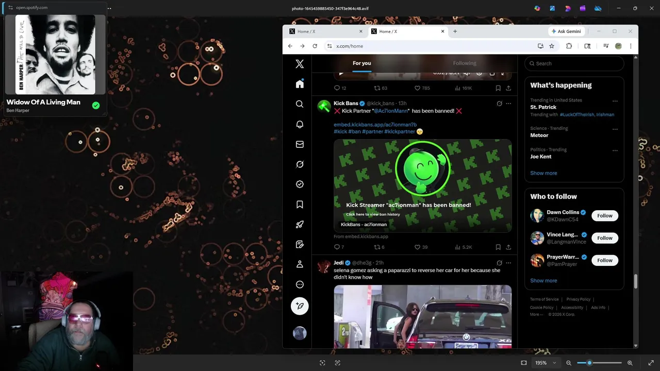Switch to first Home / X browser tab
Viewport: 660px width, 371px height.
click(324, 31)
